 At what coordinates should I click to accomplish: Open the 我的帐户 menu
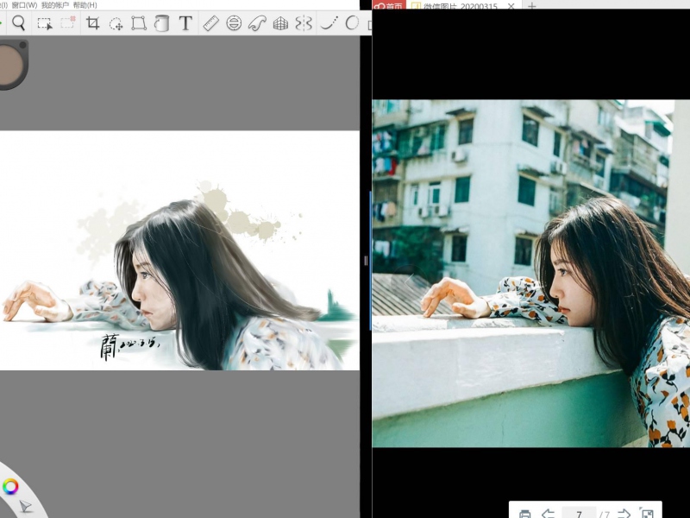point(55,5)
